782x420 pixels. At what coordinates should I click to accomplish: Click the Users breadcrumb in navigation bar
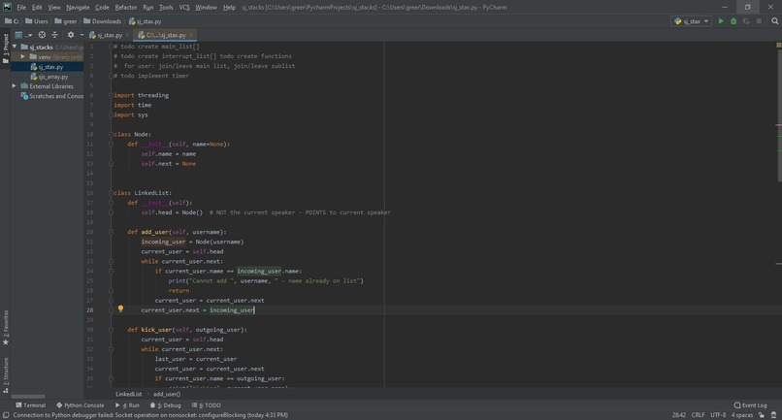point(37,21)
